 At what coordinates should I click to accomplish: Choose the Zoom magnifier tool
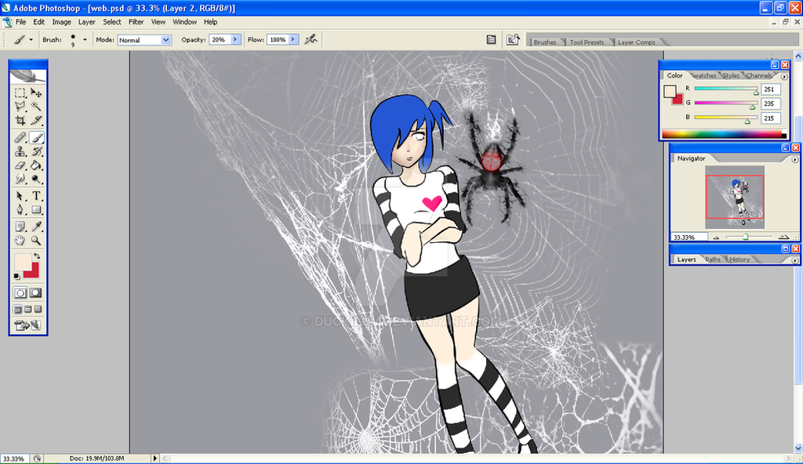click(36, 240)
